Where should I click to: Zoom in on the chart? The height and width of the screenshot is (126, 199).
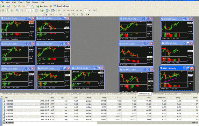click(18, 10)
